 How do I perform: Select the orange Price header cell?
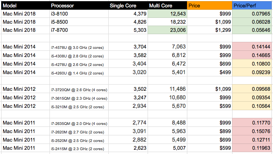click(x=210, y=5)
